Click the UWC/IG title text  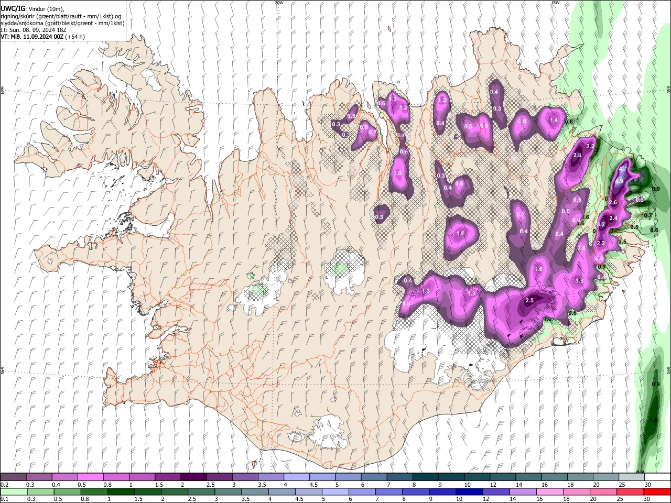pos(13,9)
